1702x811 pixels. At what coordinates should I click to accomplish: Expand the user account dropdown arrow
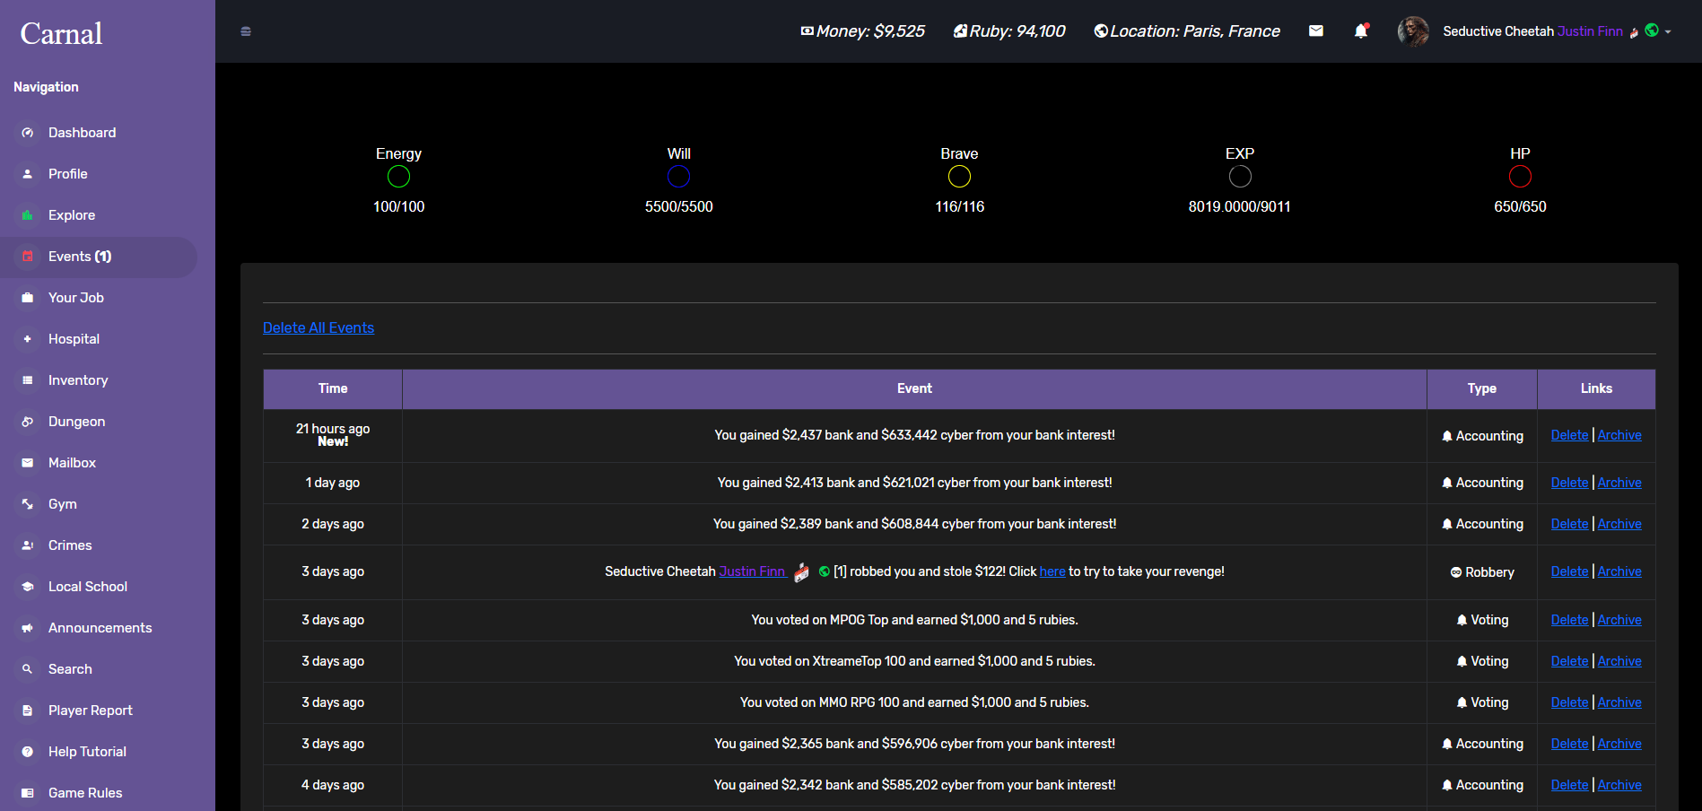(1668, 31)
